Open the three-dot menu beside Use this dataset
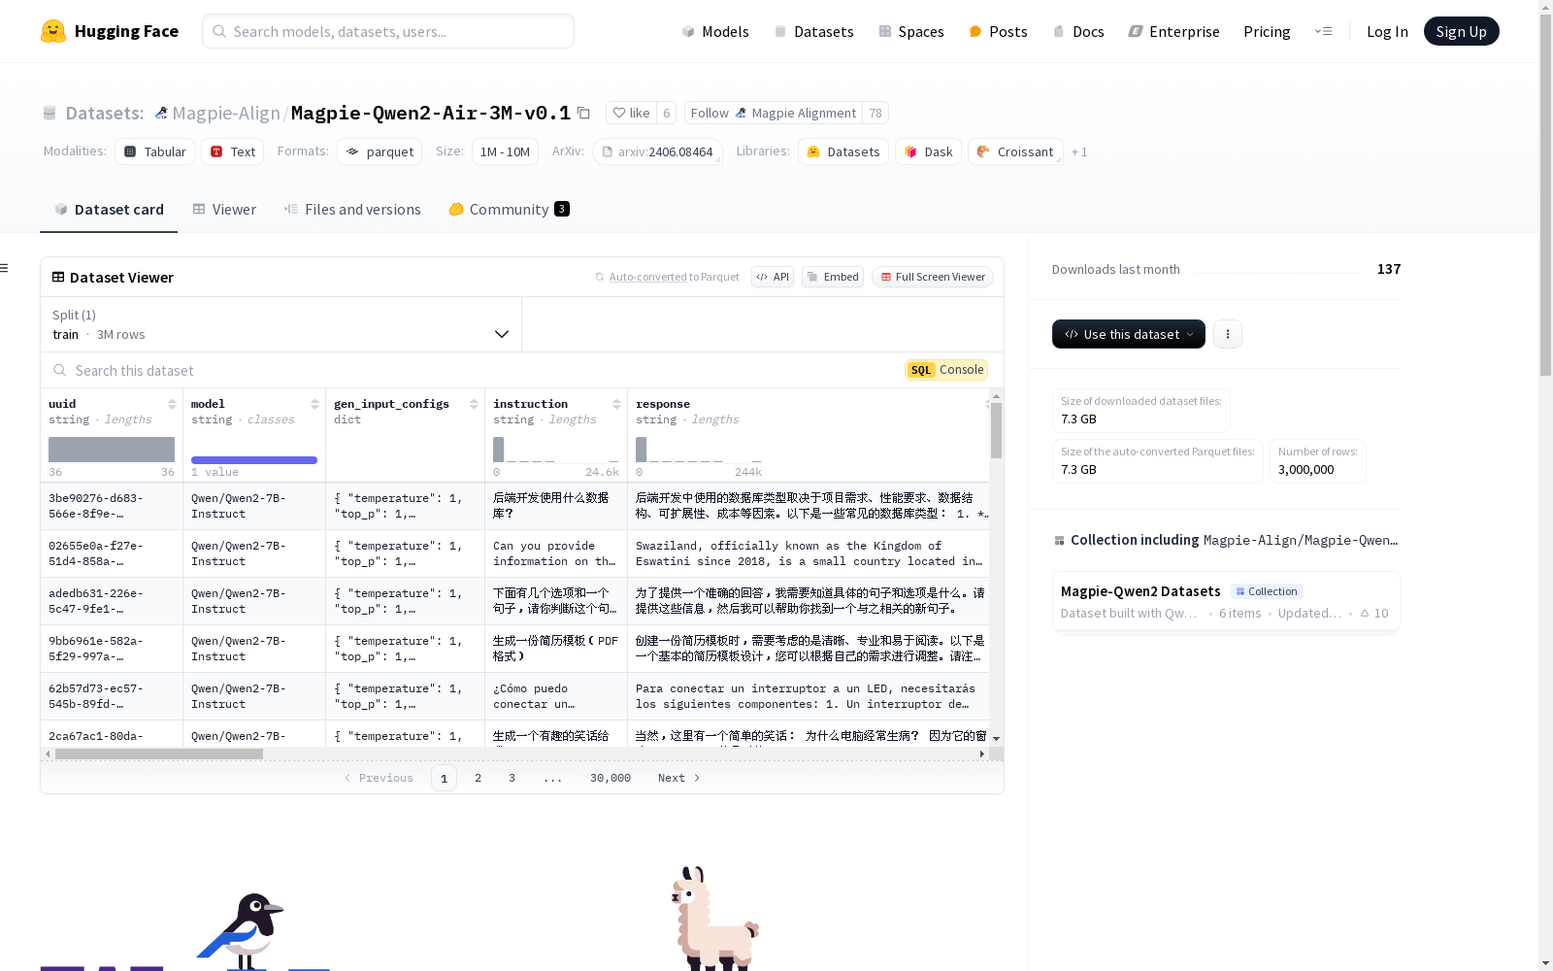The width and height of the screenshot is (1553, 971). [x=1228, y=334]
